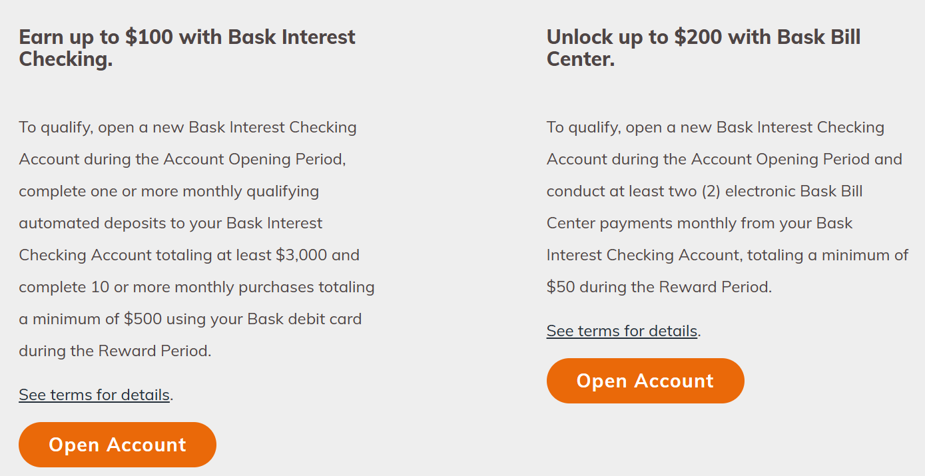Click the word 'Checking.' ending the left heading
The image size is (925, 476).
tap(66, 59)
